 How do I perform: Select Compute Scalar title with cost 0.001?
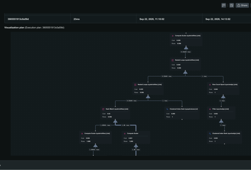[x=133, y=133]
